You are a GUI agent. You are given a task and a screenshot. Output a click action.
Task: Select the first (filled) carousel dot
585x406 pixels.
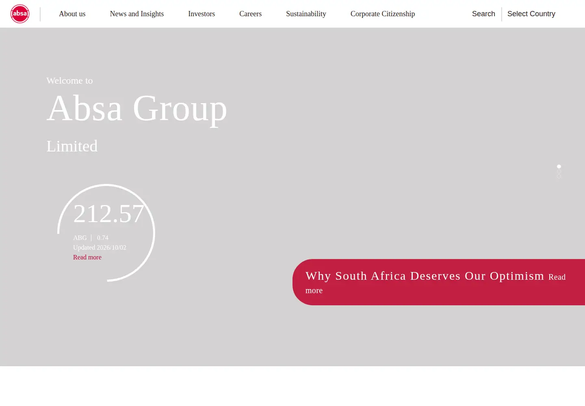click(x=559, y=166)
